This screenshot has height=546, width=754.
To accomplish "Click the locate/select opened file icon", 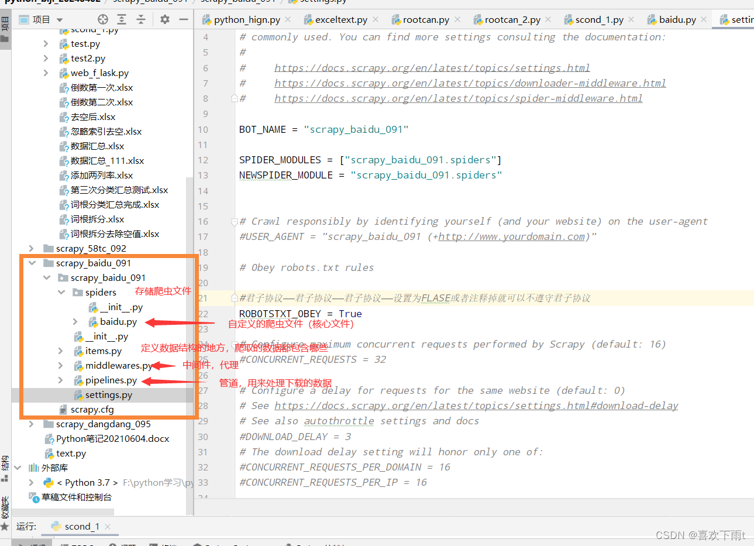I will (x=103, y=19).
